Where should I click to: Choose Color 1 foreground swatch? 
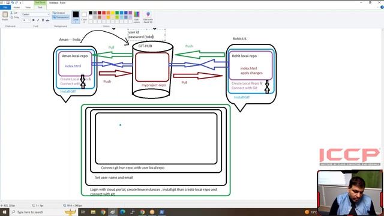tap(76, 17)
